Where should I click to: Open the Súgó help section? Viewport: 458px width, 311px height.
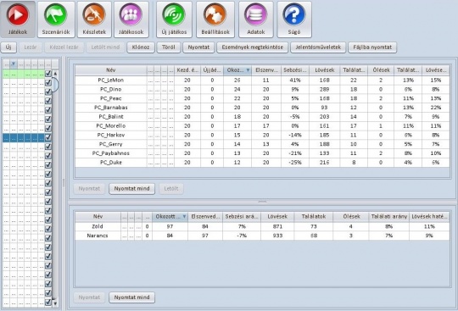(x=294, y=19)
